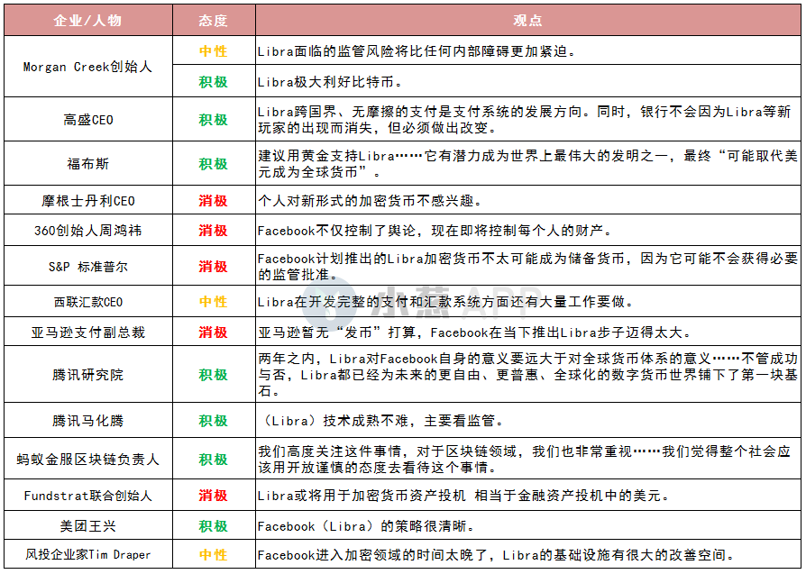Click 积极 in the Libra极大利好比特币 row

coord(214,82)
